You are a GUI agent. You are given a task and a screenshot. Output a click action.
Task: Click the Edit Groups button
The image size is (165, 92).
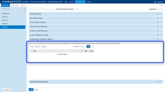(6, 90)
